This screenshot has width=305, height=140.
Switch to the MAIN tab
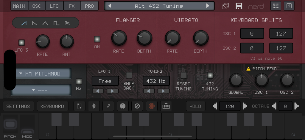[x=19, y=6]
